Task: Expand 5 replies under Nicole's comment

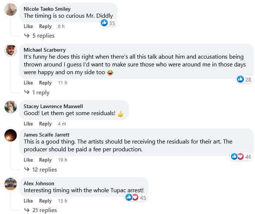Action: click(39, 36)
